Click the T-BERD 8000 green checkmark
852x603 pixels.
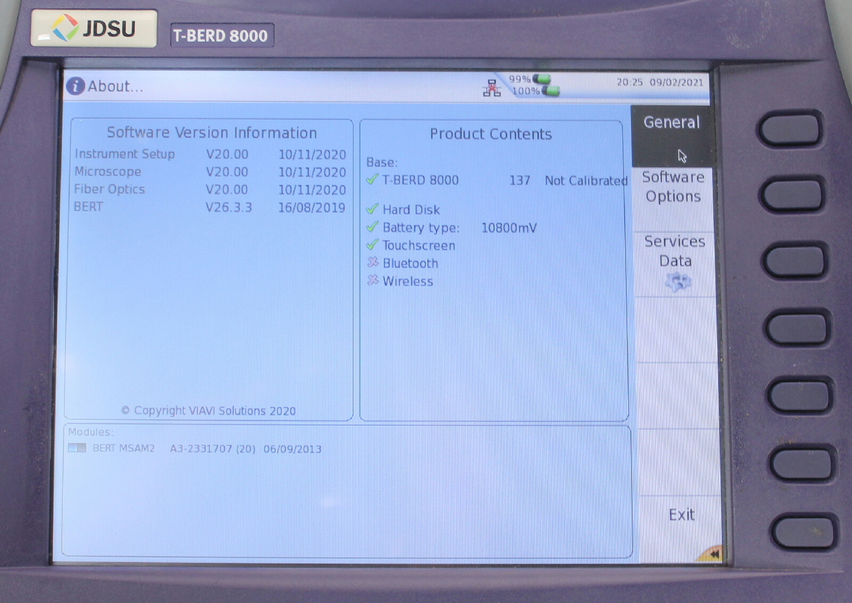[372, 179]
